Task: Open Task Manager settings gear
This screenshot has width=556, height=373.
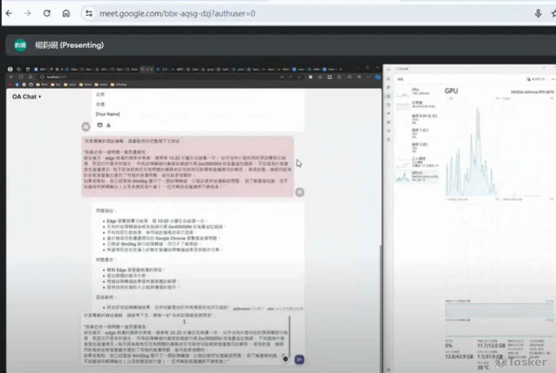Action: click(389, 139)
